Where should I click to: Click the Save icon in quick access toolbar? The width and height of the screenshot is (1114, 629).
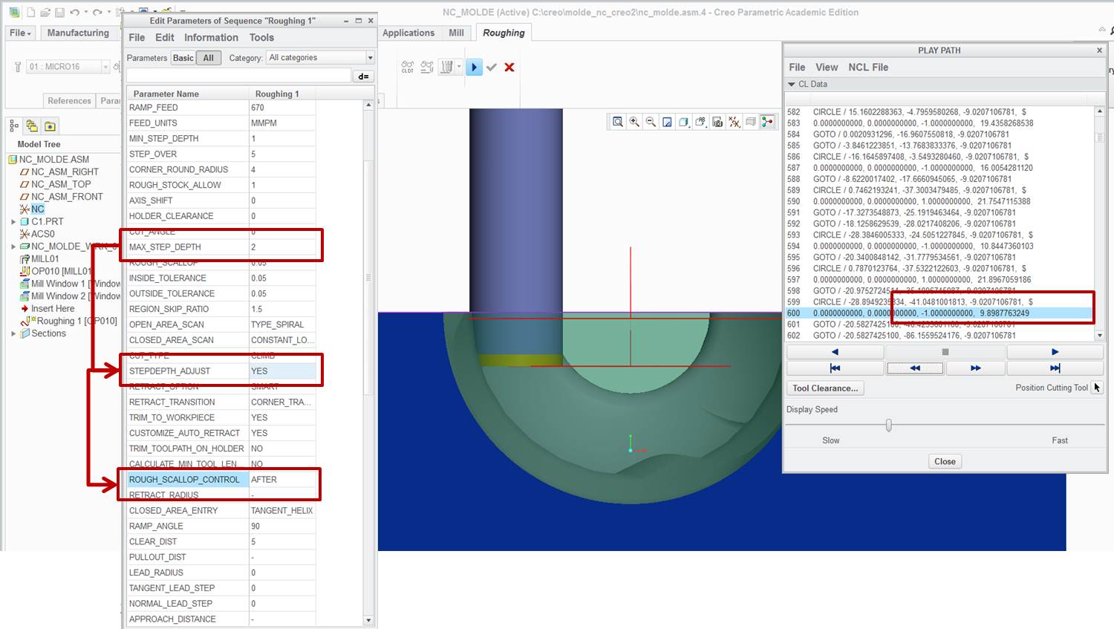(x=59, y=12)
